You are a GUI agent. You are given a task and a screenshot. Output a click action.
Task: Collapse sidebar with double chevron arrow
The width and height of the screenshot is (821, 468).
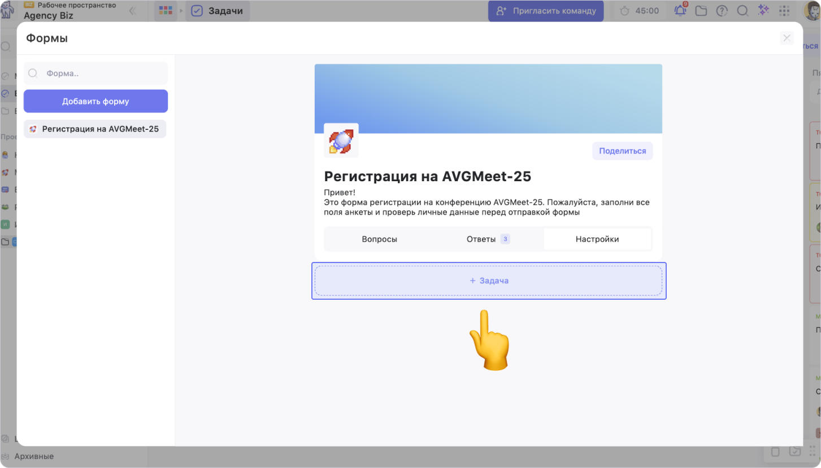(132, 11)
